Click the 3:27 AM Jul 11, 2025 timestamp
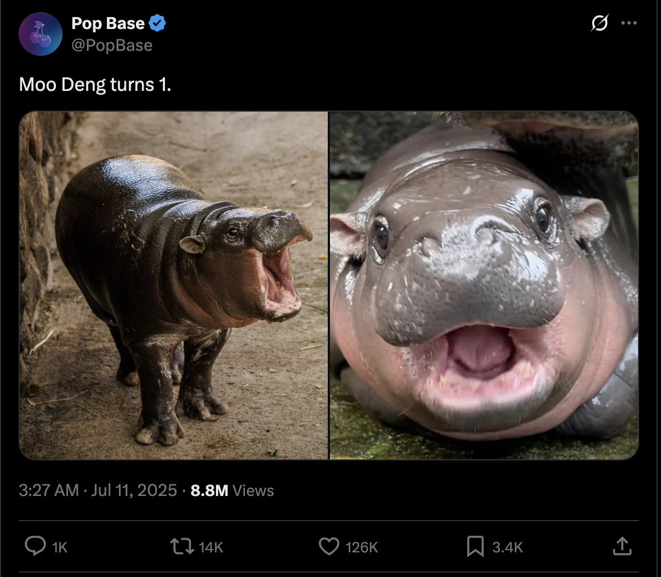Screen dimensions: 661x577 coord(98,490)
